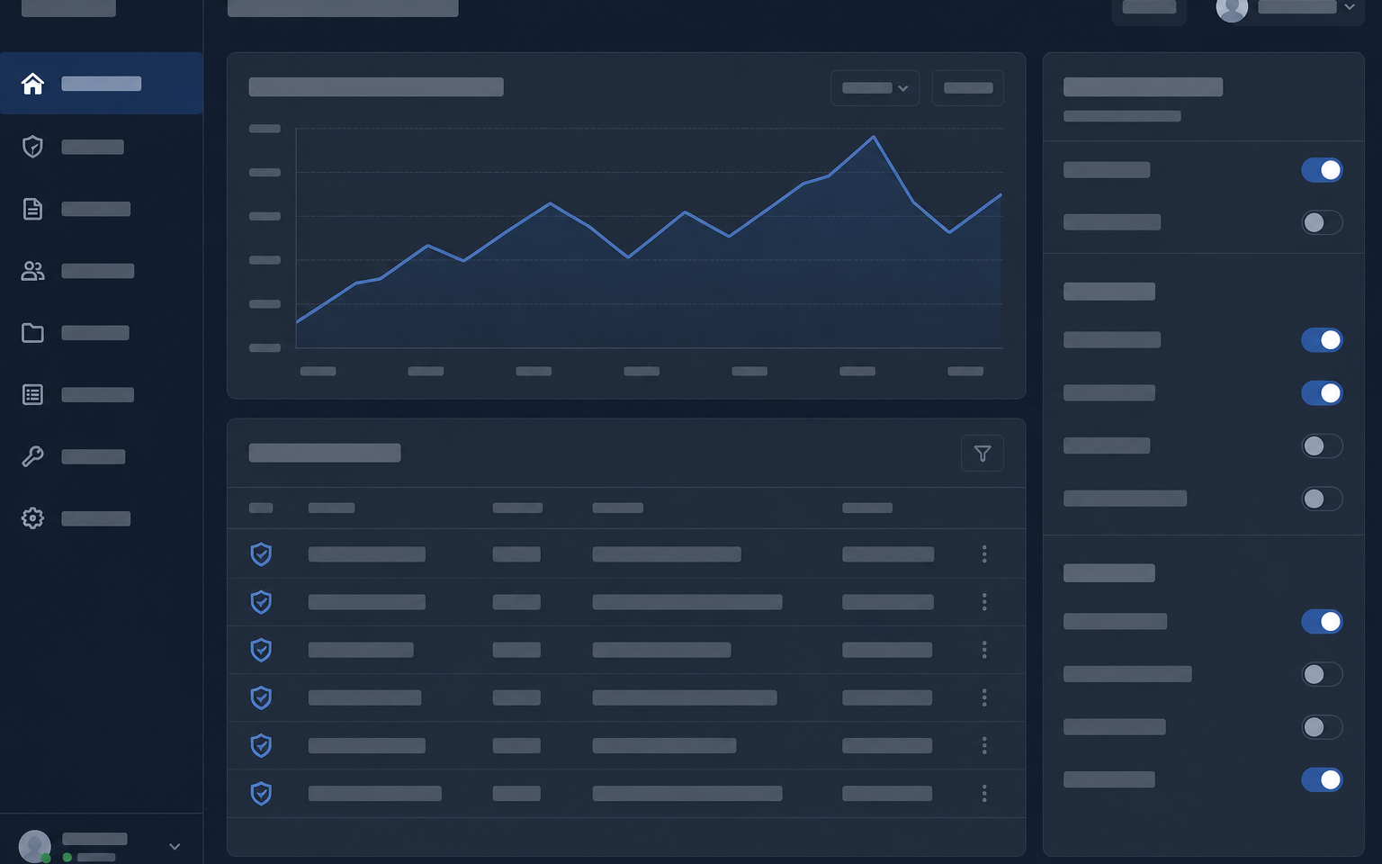Disable the topmost toggle in right panel
This screenshot has height=864, width=1382.
pos(1322,170)
